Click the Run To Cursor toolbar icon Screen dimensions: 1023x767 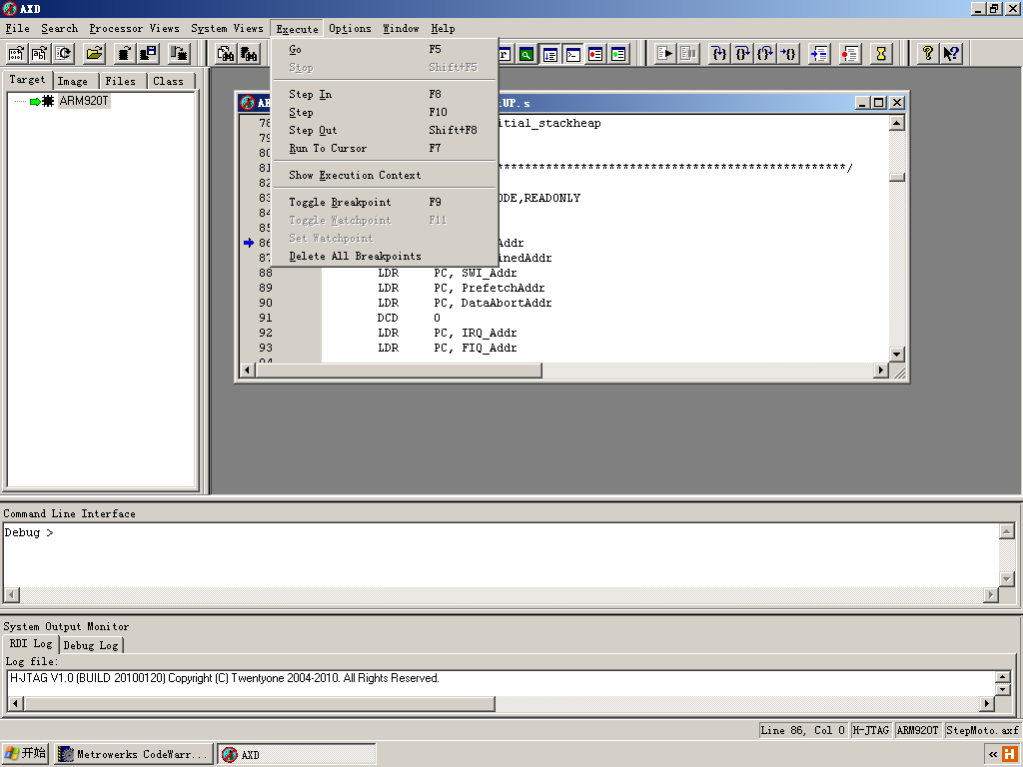789,54
